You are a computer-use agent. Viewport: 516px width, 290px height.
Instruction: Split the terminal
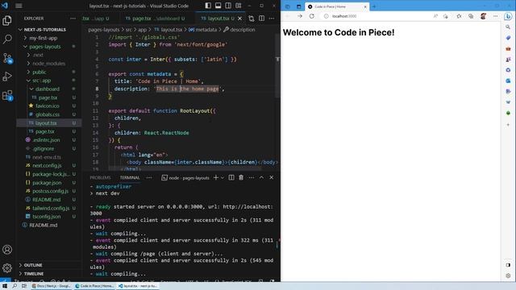tap(231, 177)
